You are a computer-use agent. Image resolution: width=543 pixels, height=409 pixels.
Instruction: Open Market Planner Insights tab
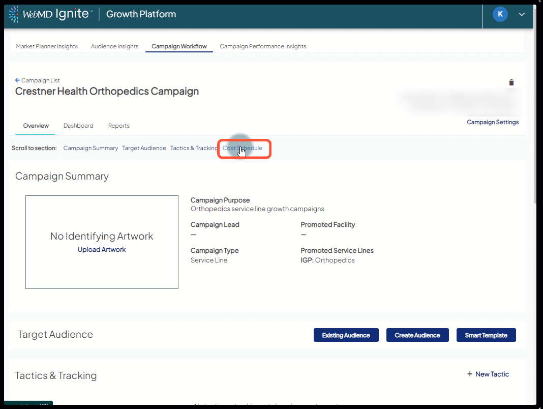[x=47, y=46]
